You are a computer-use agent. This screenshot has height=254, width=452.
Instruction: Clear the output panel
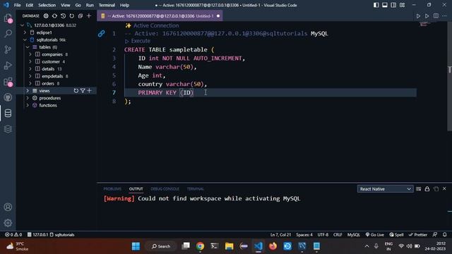click(419, 189)
